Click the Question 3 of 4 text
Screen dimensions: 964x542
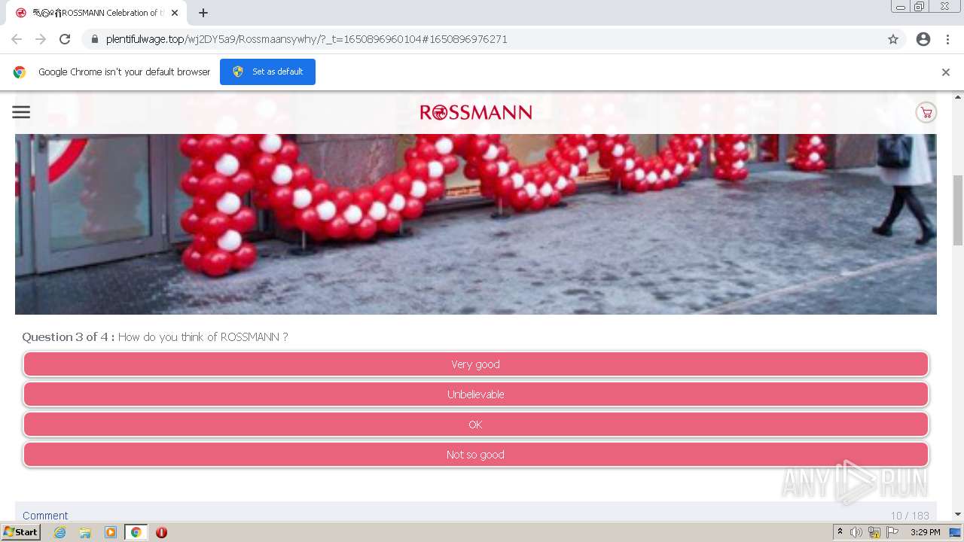pos(68,336)
